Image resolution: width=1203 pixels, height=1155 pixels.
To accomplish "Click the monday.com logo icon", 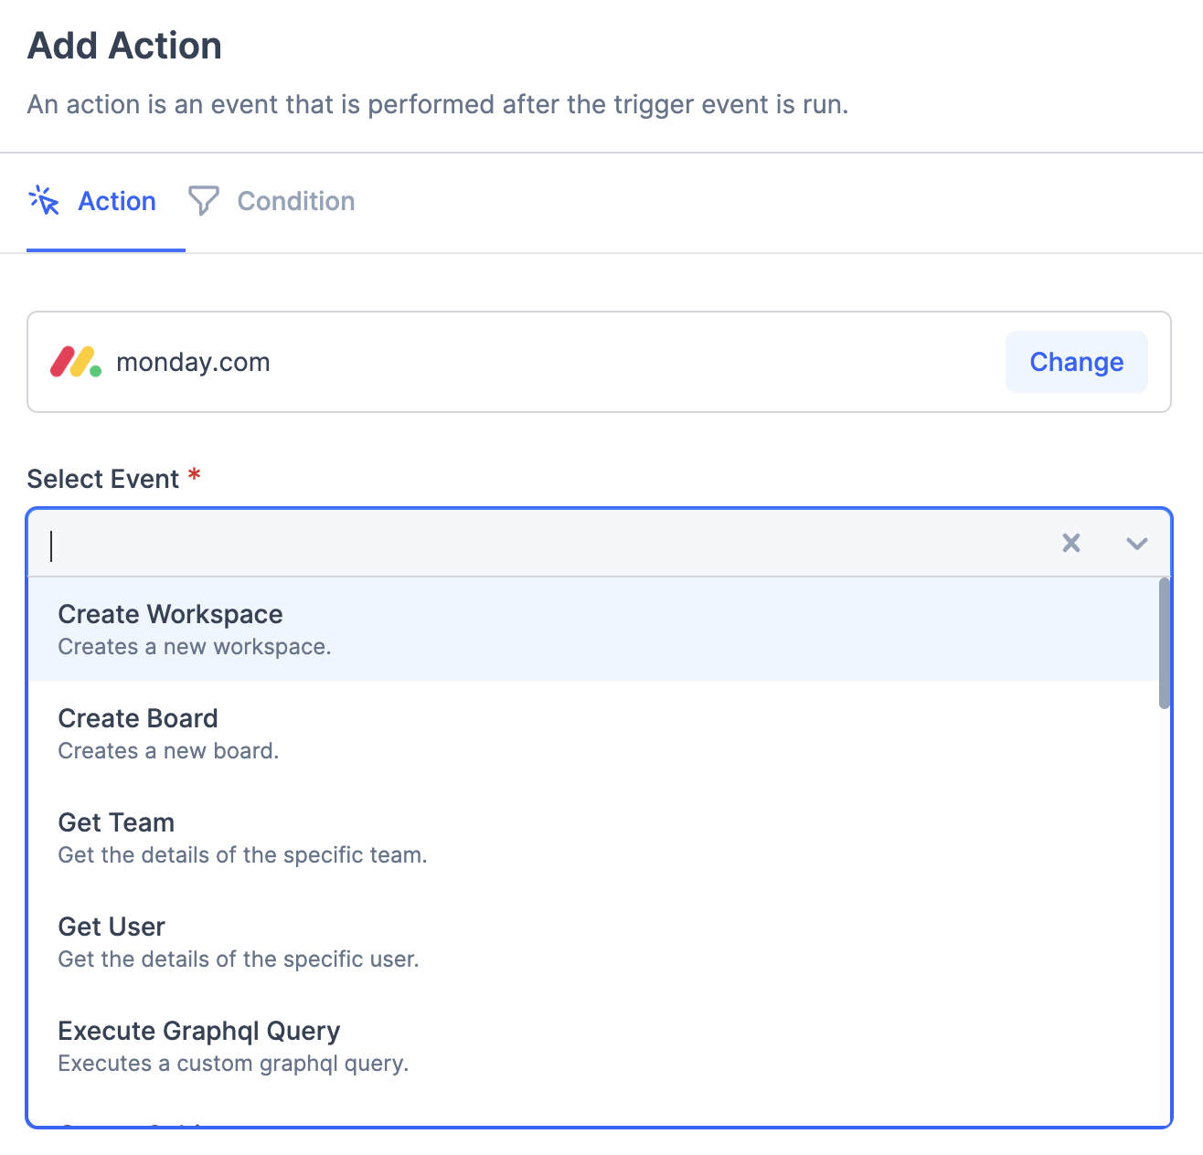I will [x=74, y=362].
